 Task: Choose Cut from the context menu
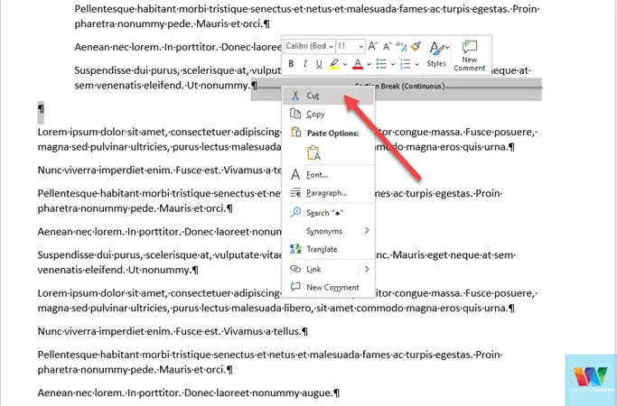(x=328, y=96)
